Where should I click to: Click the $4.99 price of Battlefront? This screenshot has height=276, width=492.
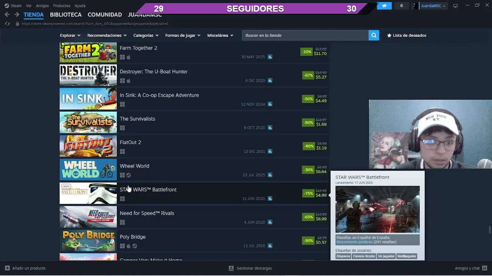click(321, 195)
